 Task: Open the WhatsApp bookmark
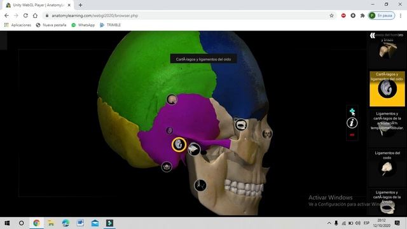[83, 25]
